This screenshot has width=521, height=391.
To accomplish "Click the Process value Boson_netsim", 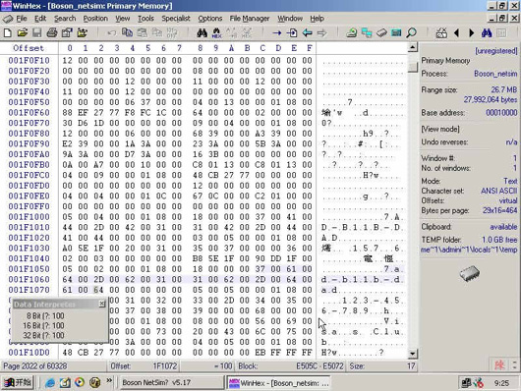I will coord(495,74).
